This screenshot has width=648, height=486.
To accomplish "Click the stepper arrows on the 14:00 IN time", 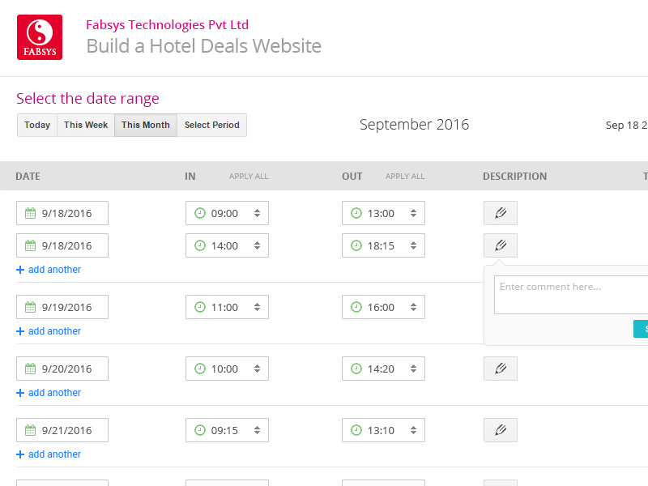I will [x=258, y=245].
